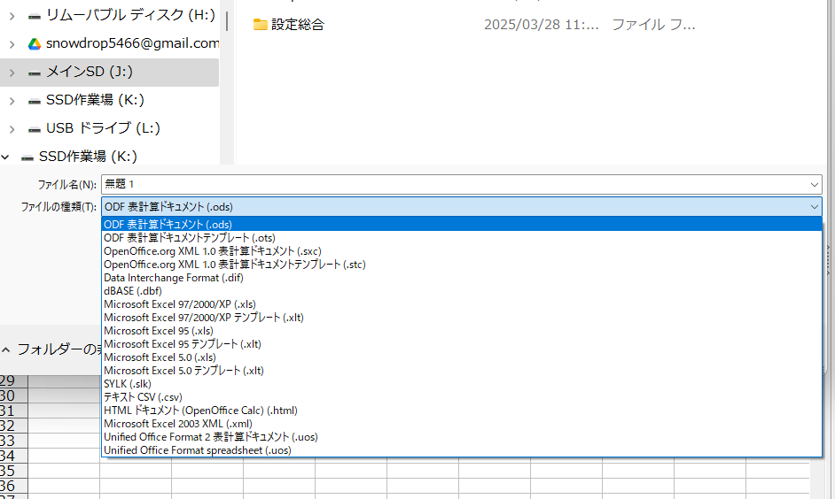Choose テキスト CSV (.csv) file type
This screenshot has height=499, width=835.
462,397
